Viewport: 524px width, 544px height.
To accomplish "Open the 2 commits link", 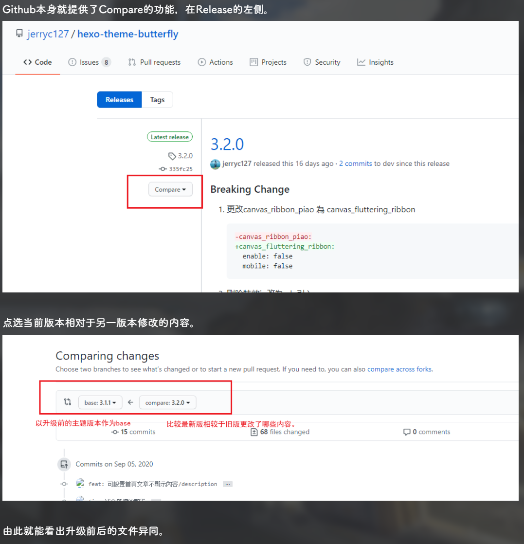I will pyautogui.click(x=355, y=163).
